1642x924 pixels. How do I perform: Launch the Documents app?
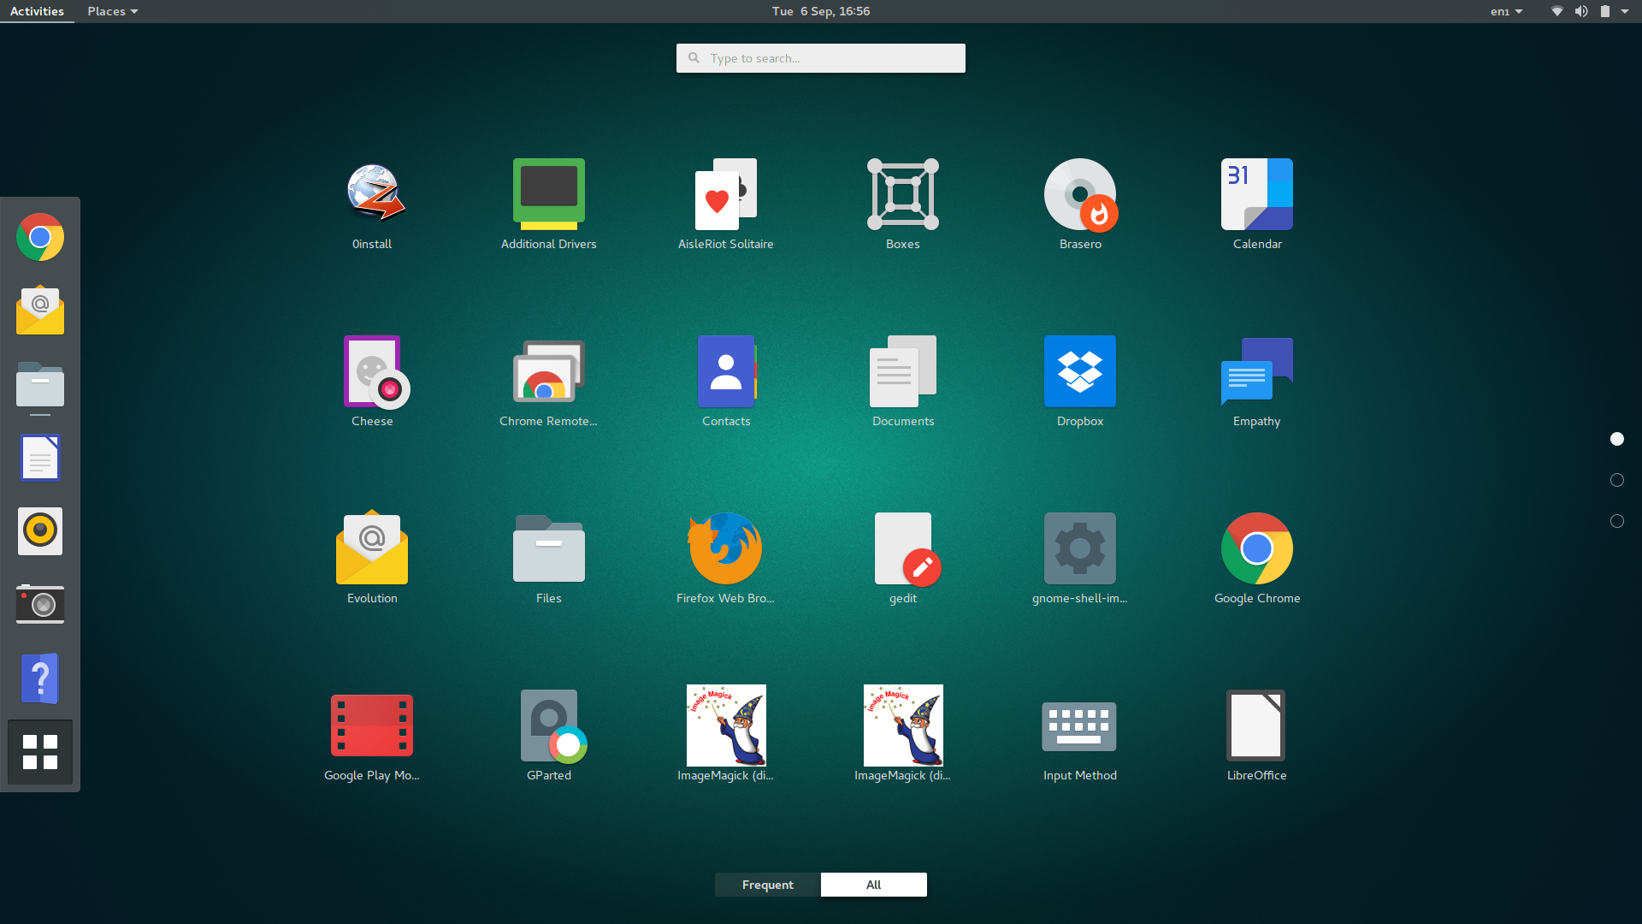pyautogui.click(x=903, y=371)
